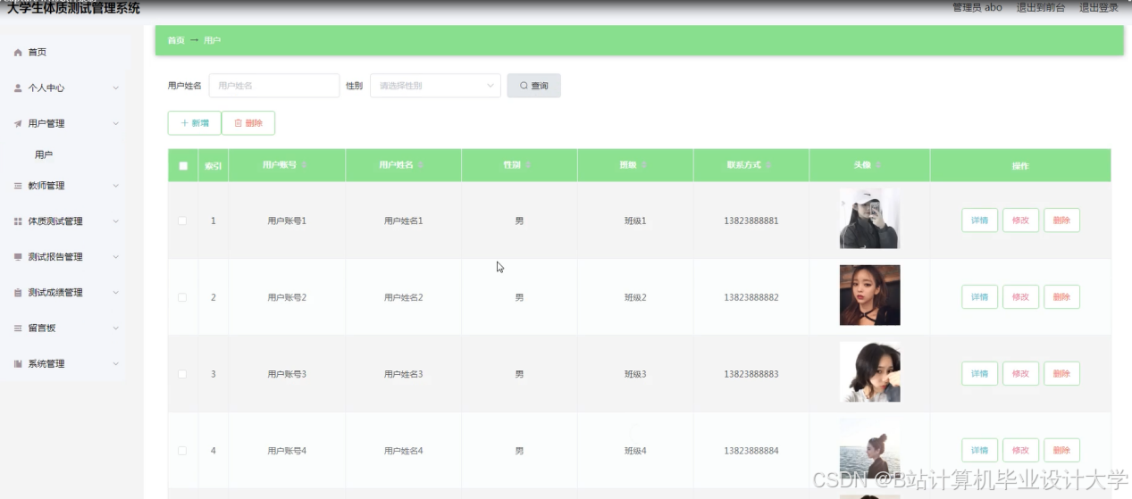Expand the 个人中心 menu chevron
This screenshot has height=499, width=1132.
[x=116, y=88]
